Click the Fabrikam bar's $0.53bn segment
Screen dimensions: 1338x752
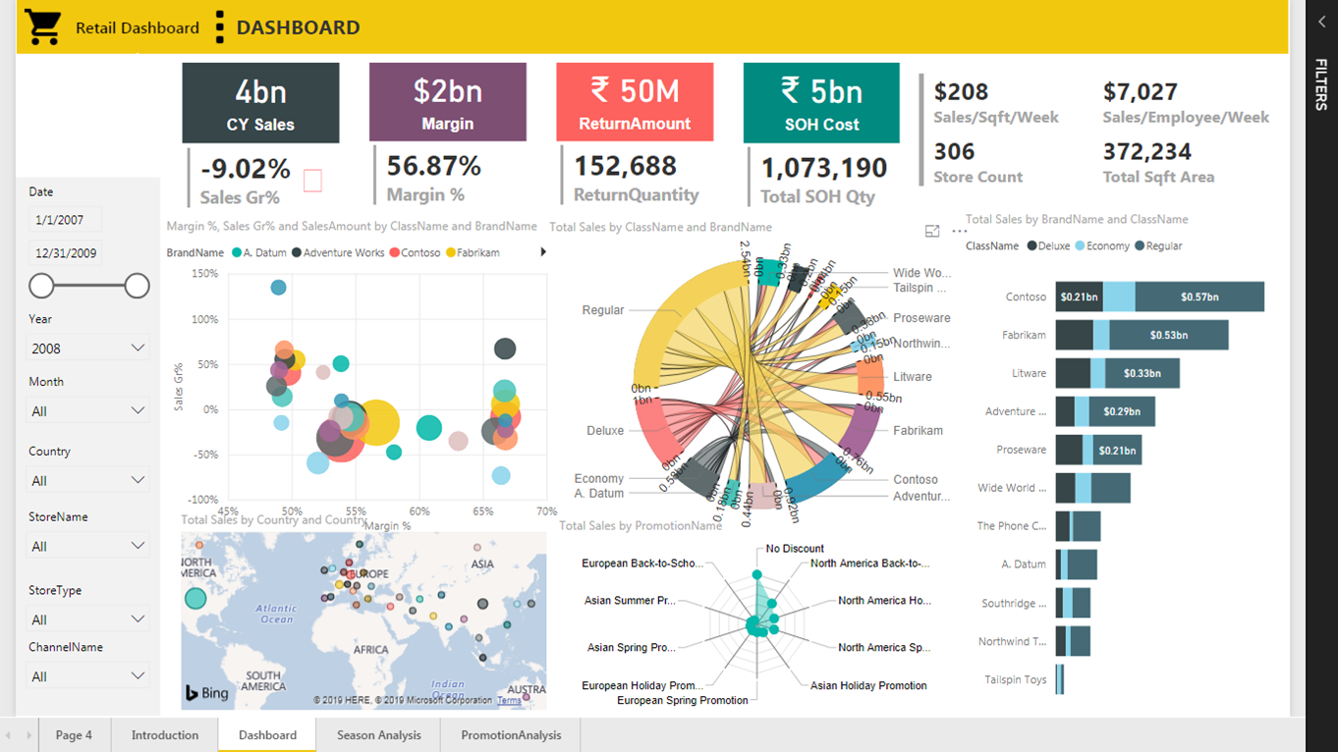(1169, 335)
